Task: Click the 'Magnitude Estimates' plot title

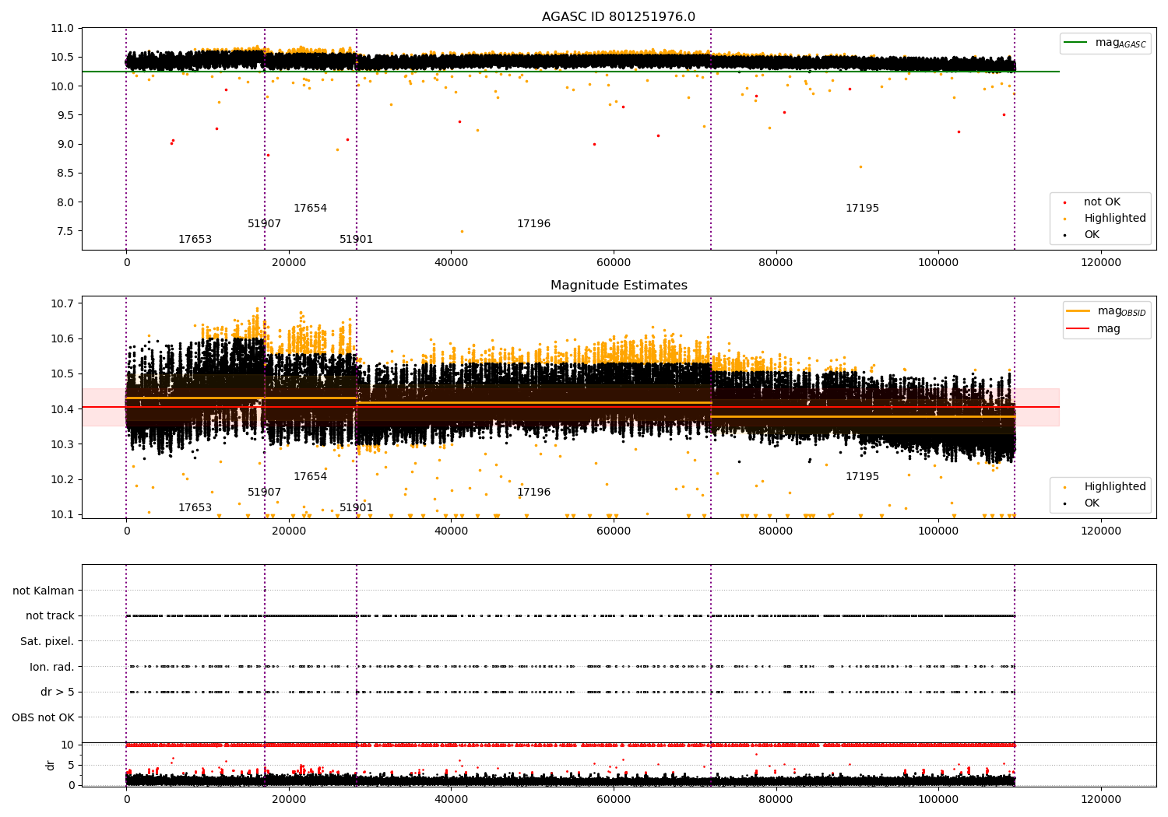Action: [x=618, y=286]
